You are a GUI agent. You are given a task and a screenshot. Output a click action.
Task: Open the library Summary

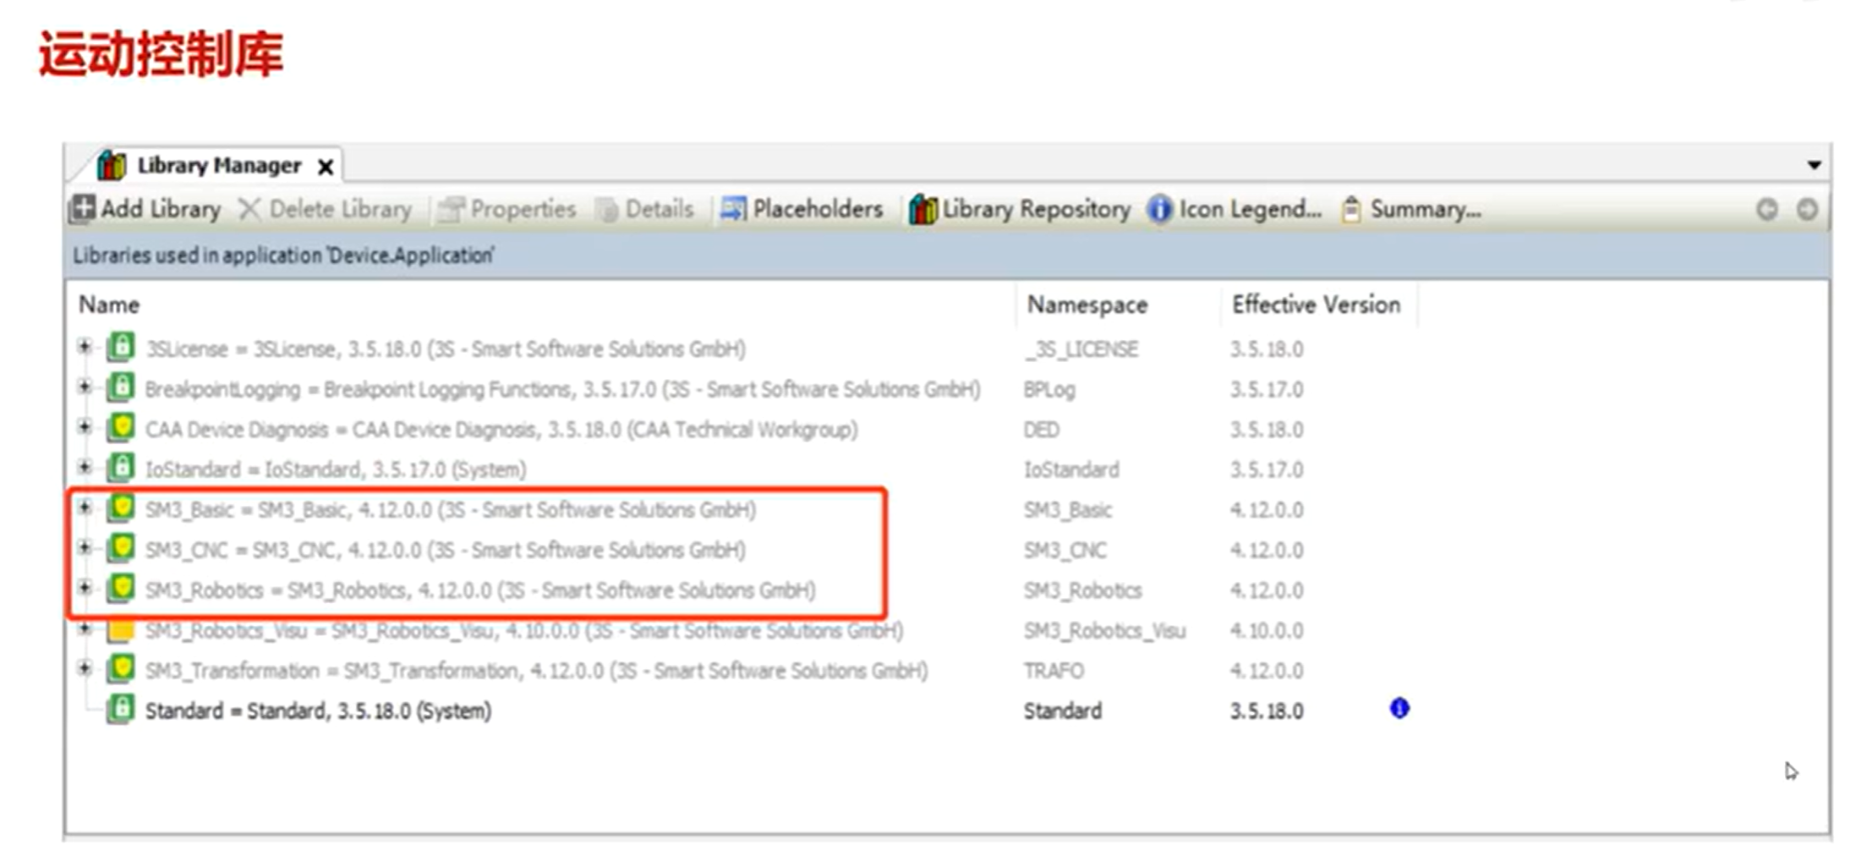(x=1411, y=209)
